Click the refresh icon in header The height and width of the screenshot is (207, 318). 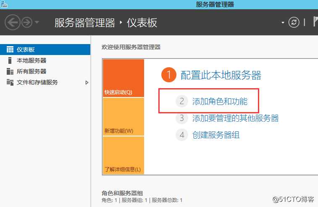[x=294, y=22]
